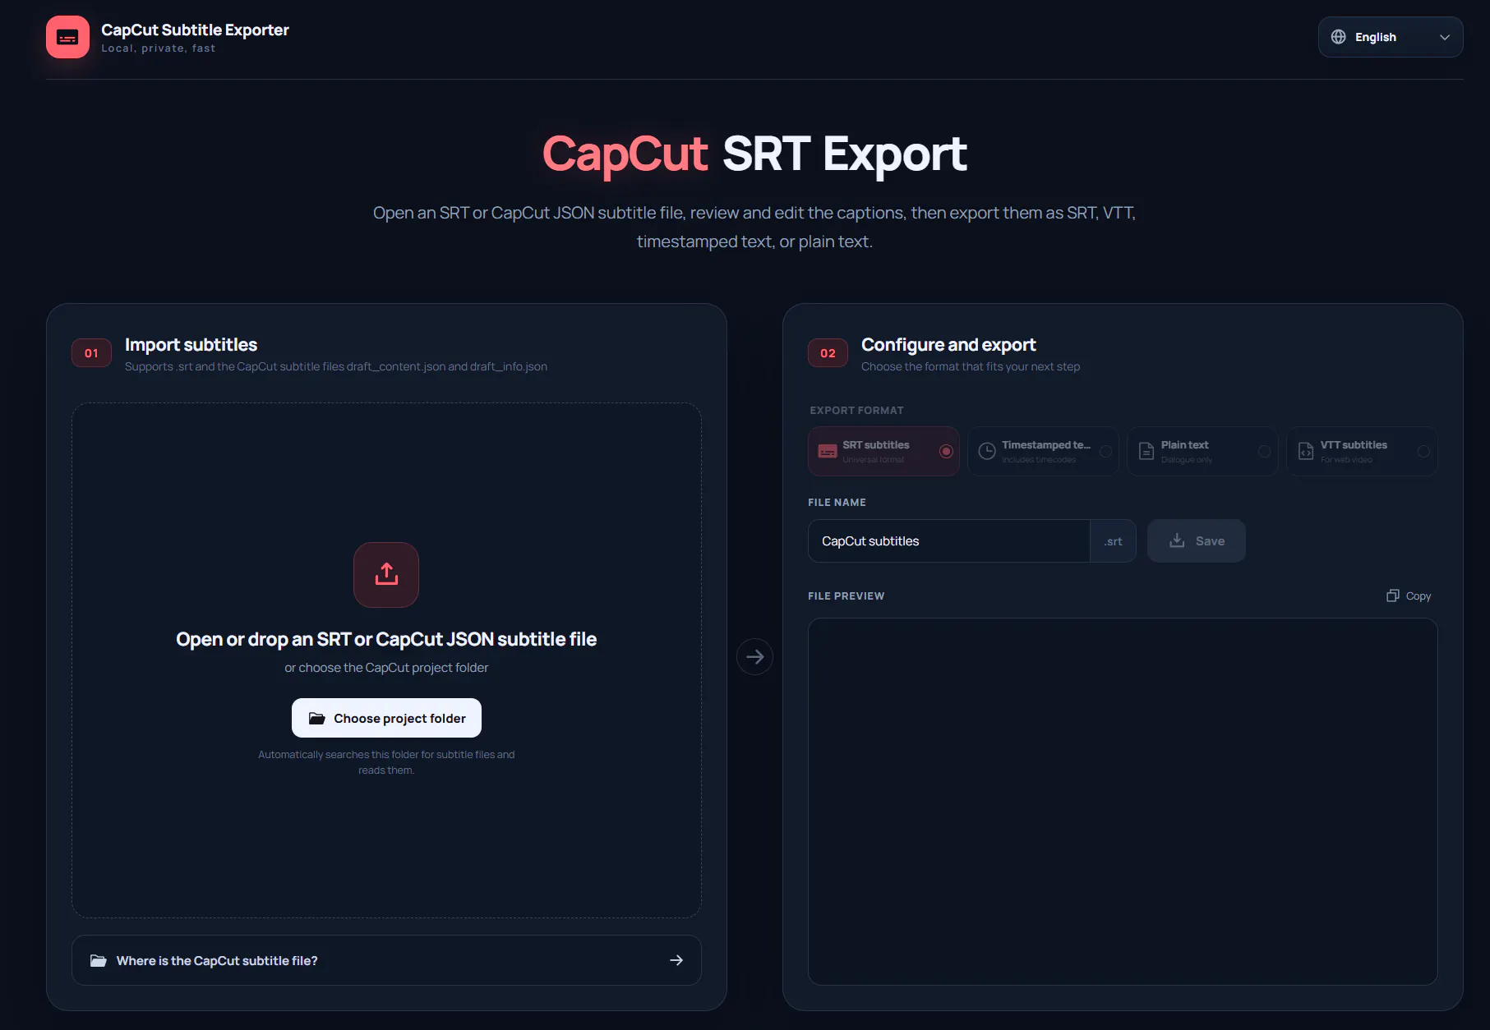Switch export format to VTT subtitles

pyautogui.click(x=1362, y=451)
